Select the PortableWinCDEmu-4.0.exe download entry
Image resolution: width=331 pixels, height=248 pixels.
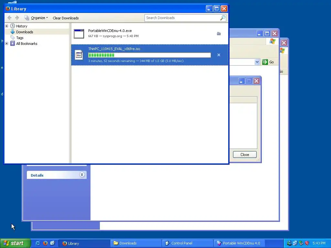(150, 34)
